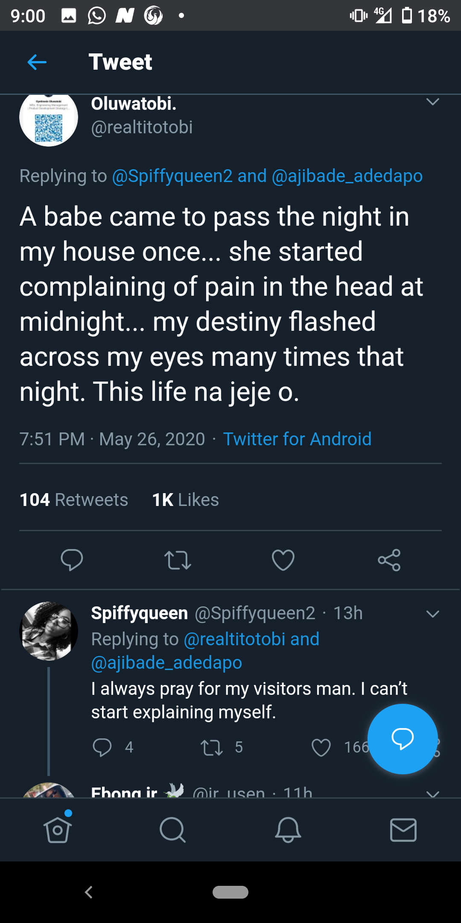The width and height of the screenshot is (461, 923).
Task: Retweet Oluwatobi's main tweet
Action: coord(178,560)
